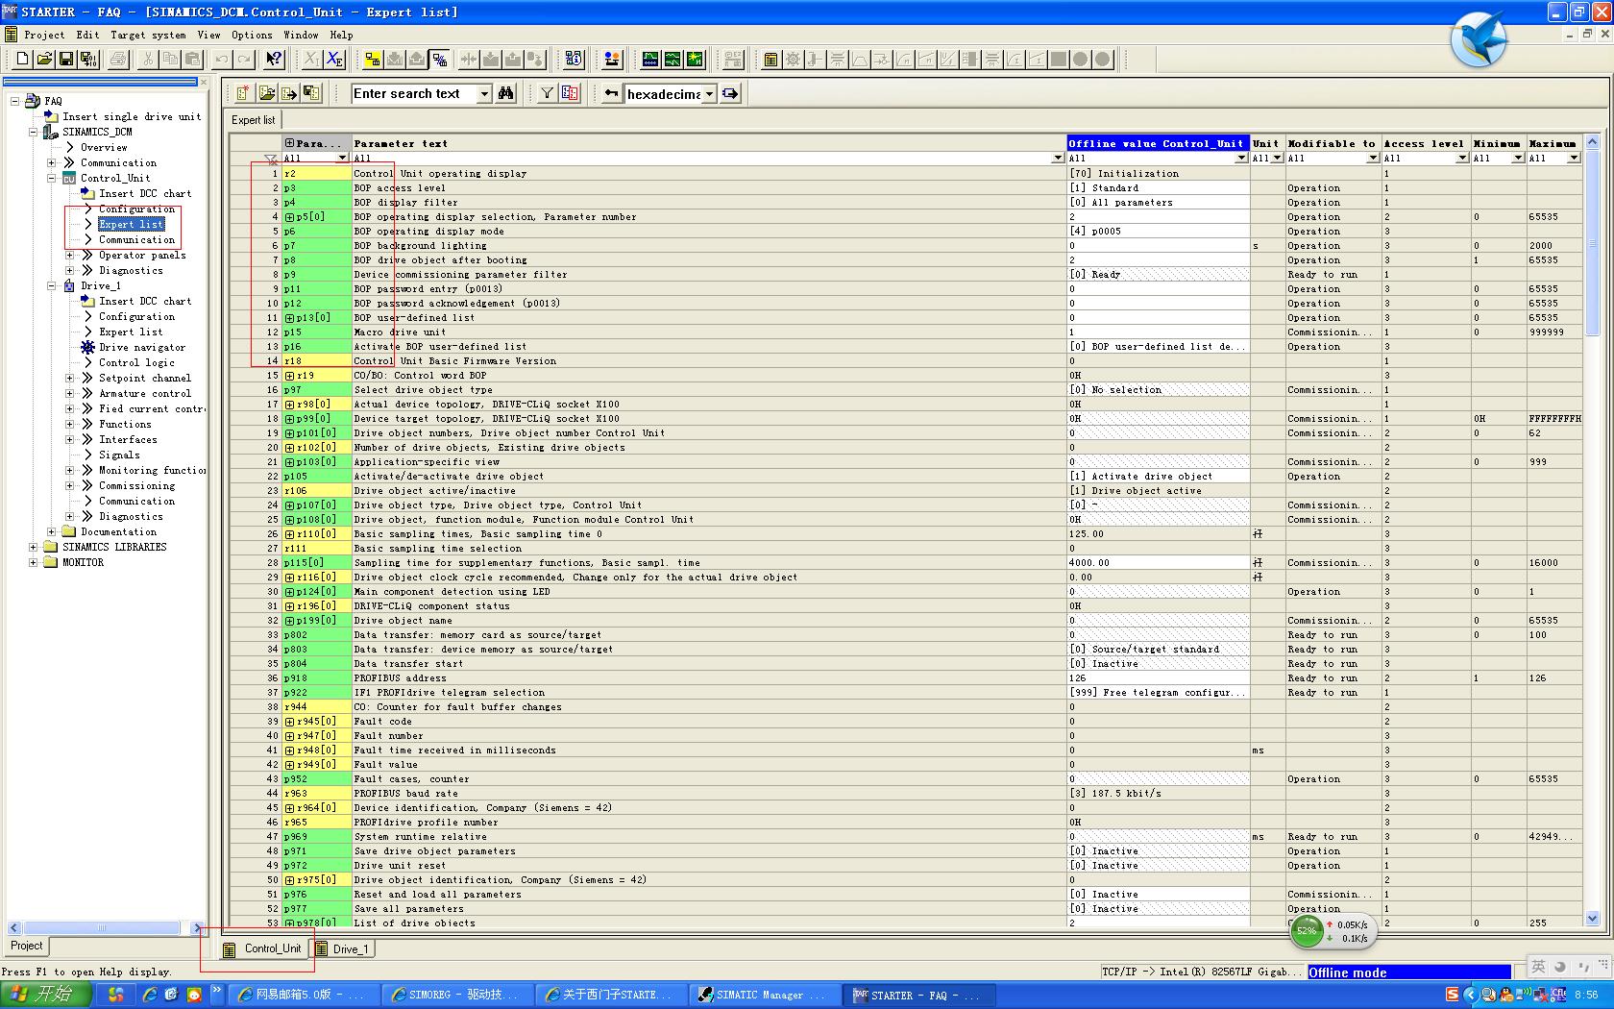Open the Target system menu
The height and width of the screenshot is (1009, 1614).
tap(148, 35)
